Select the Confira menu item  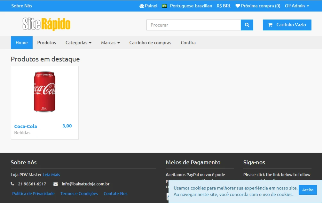188,43
